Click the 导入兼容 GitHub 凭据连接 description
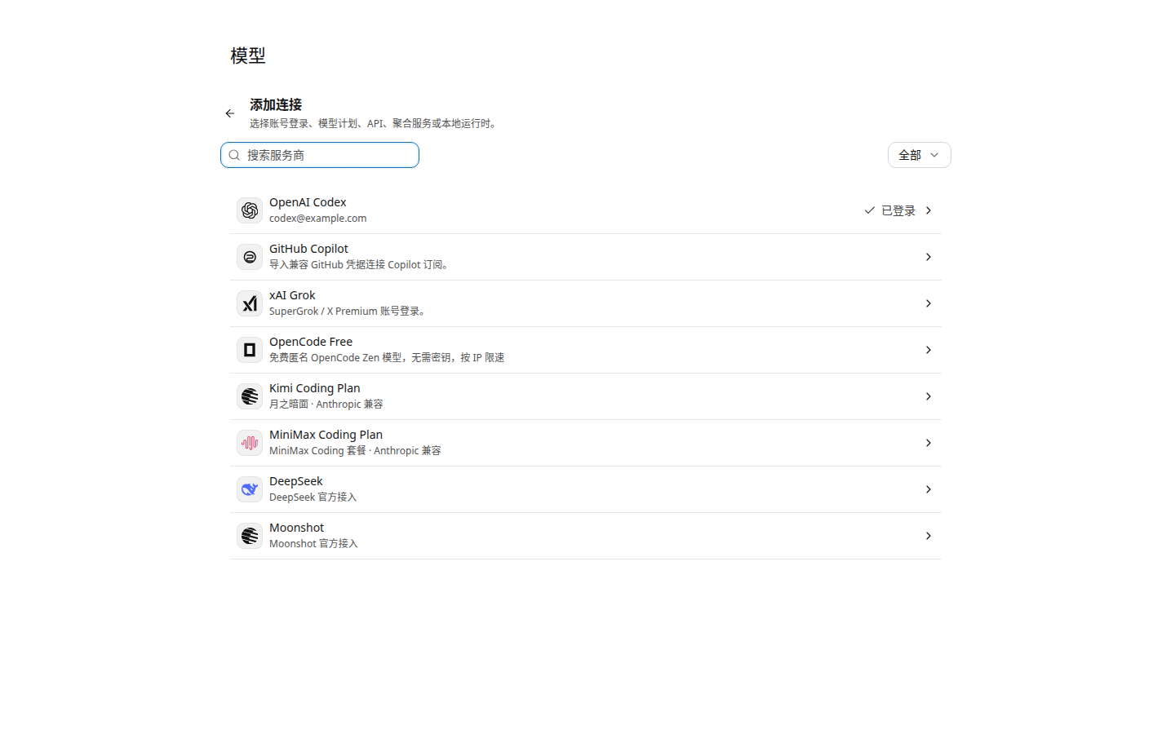 [x=359, y=265]
